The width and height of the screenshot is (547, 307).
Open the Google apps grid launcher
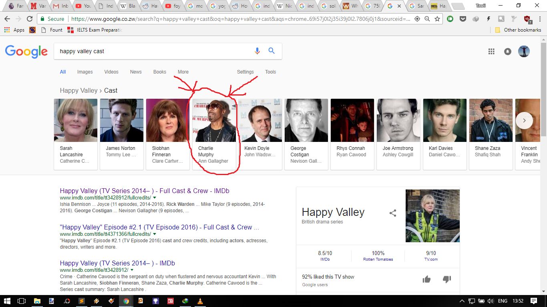click(491, 51)
